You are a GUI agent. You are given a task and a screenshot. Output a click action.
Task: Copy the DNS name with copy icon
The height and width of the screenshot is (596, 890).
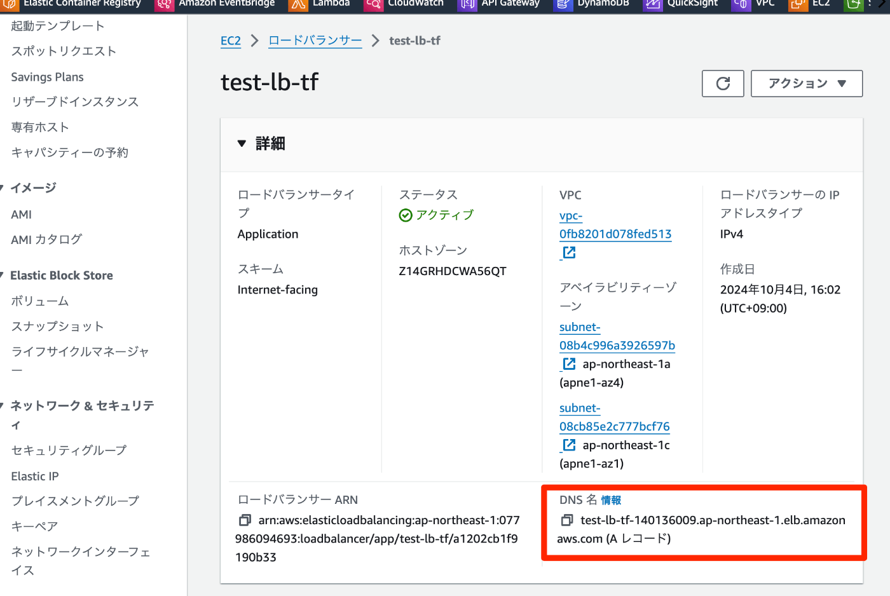coord(567,520)
